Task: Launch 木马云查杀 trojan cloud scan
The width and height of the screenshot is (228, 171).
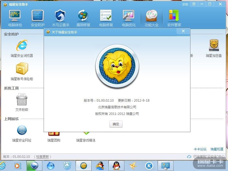Action: click(61, 18)
